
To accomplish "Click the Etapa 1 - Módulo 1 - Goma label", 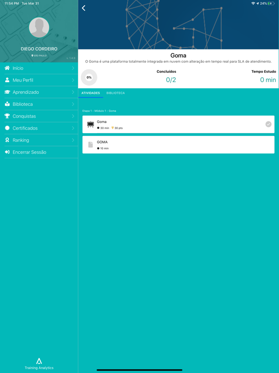I will [x=99, y=111].
